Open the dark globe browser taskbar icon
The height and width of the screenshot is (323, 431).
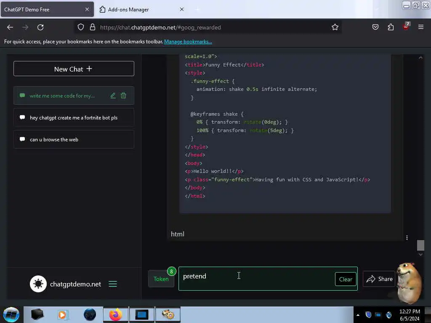pyautogui.click(x=90, y=315)
